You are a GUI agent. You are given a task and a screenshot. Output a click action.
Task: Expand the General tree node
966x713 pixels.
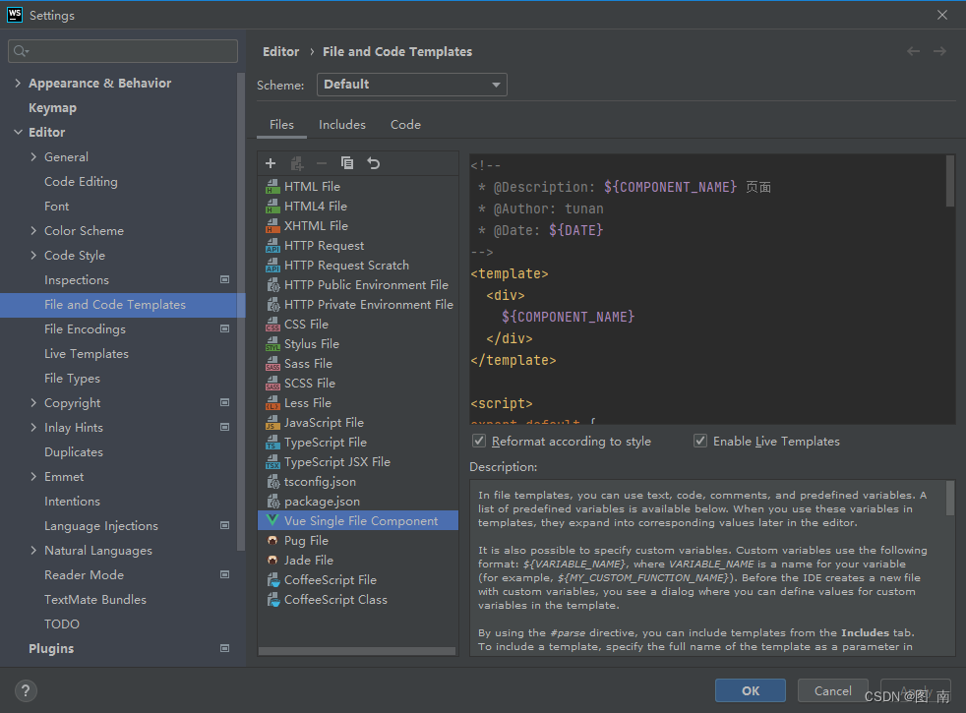click(x=33, y=157)
